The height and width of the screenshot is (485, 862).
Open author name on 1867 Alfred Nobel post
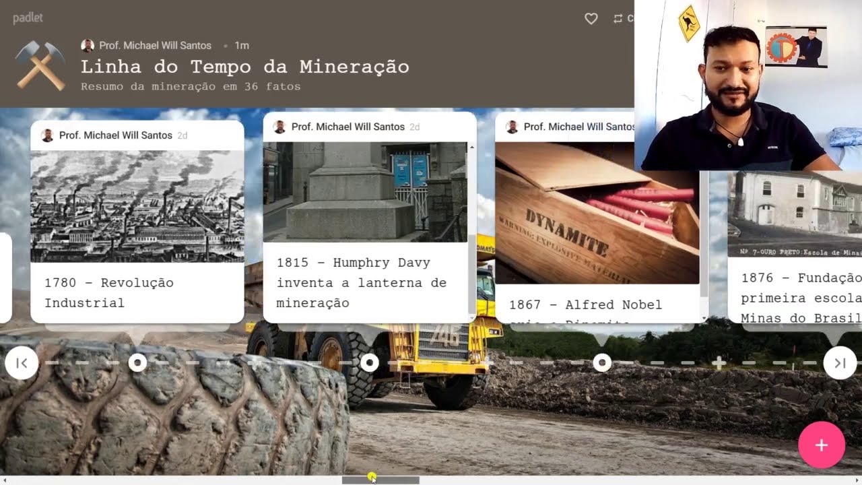tap(579, 127)
